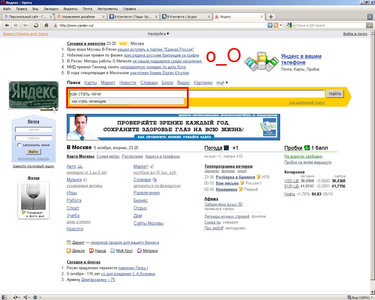Click the Мой Круг service icon
Viewport: 375px width, 300px height.
coord(113,250)
